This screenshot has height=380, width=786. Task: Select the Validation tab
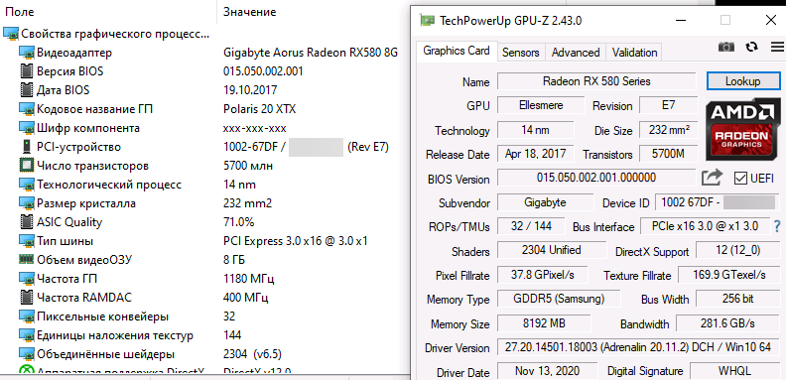click(634, 53)
